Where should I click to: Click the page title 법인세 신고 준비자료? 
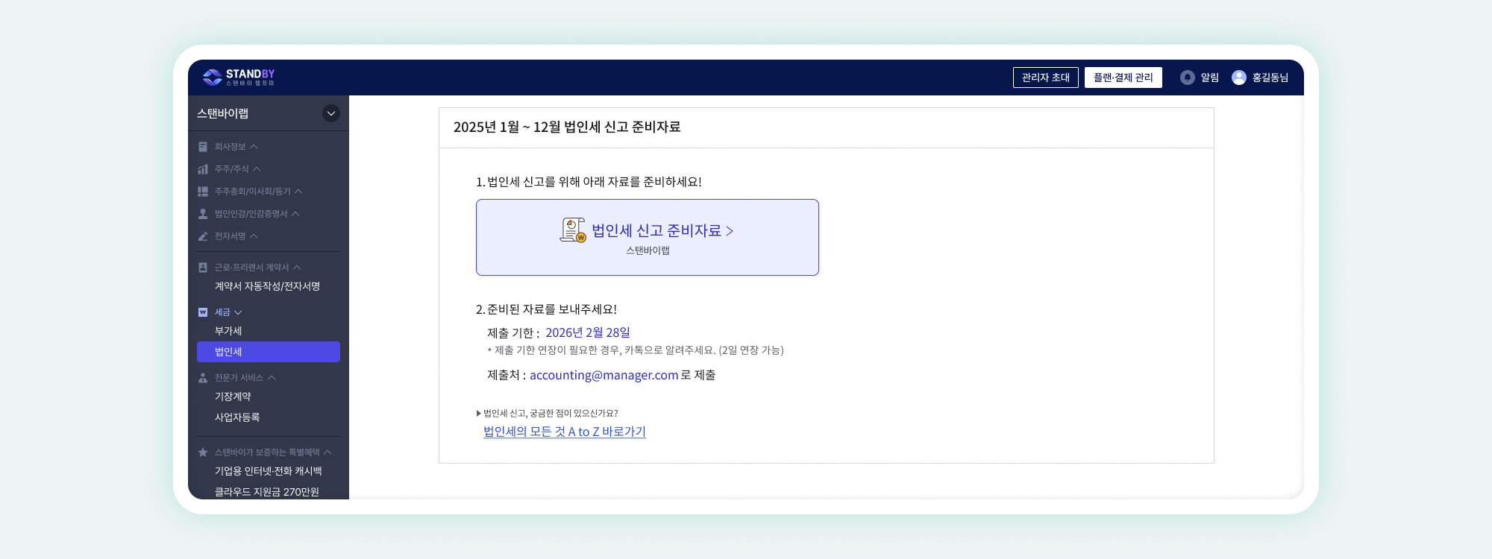coord(567,127)
